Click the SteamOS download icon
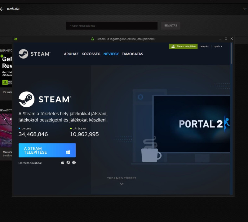The image size is (248, 222). coord(68,163)
